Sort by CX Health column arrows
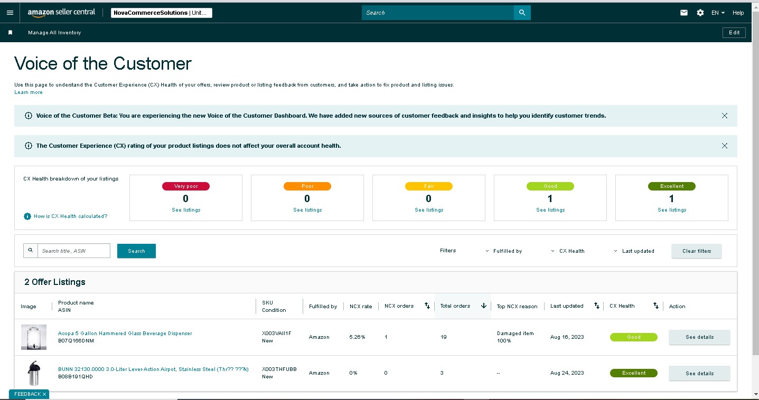 656,306
